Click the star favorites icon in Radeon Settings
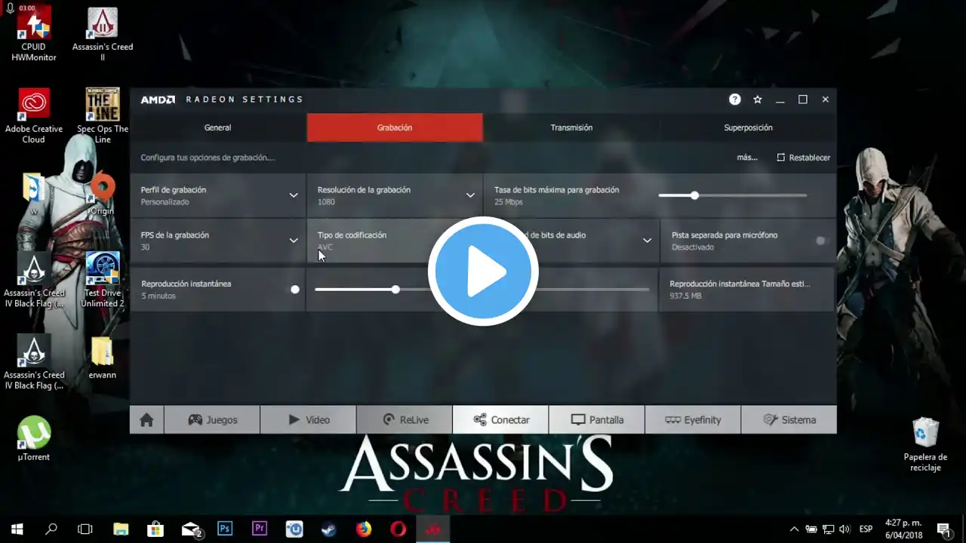The height and width of the screenshot is (543, 966). pos(758,100)
